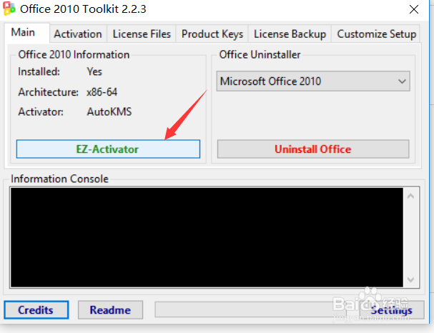Viewport: 434px width, 333px height.
Task: Click the Office Toolkit title bar icon
Action: click(x=9, y=9)
